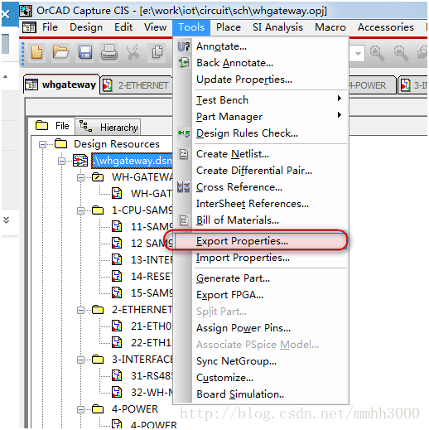Click the Cross Reference menu icon
The width and height of the screenshot is (429, 430).
(x=184, y=187)
